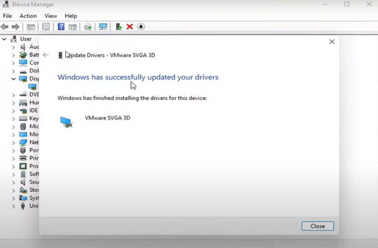Click the back arrow in the Update Drivers dialog

(45, 55)
